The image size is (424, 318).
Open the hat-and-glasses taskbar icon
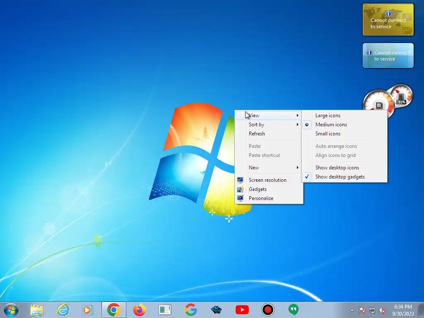pyautogui.click(x=216, y=310)
